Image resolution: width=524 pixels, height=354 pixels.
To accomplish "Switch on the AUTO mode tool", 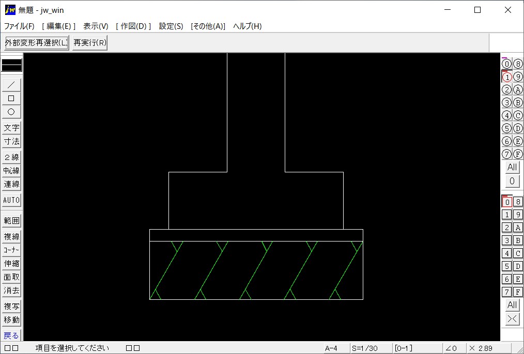I will point(11,200).
